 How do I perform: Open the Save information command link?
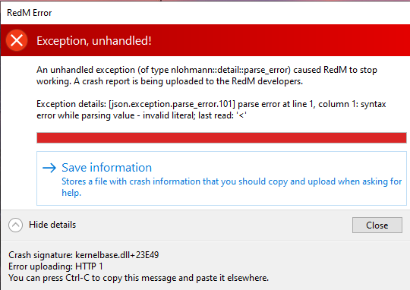coord(222,178)
